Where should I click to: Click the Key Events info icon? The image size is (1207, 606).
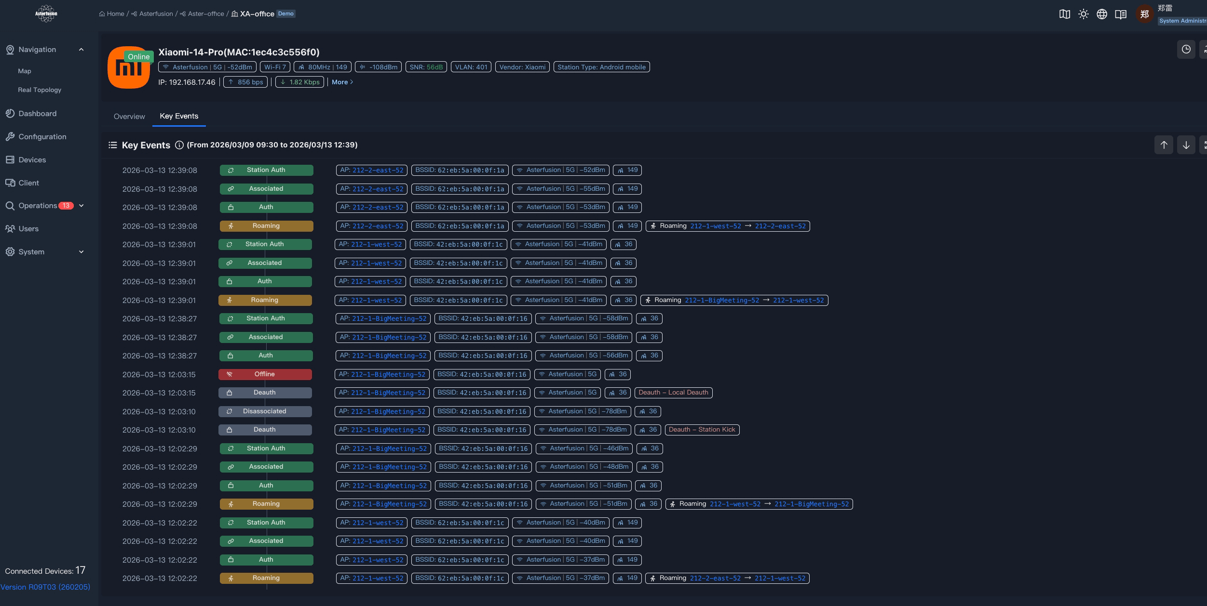click(179, 145)
